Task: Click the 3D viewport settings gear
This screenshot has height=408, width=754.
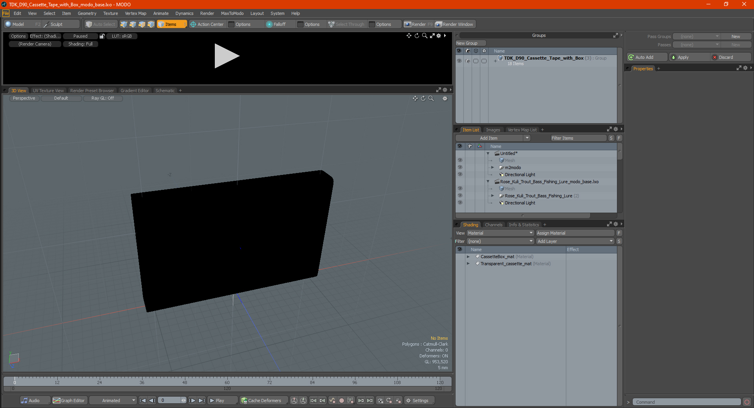Action: (x=445, y=98)
